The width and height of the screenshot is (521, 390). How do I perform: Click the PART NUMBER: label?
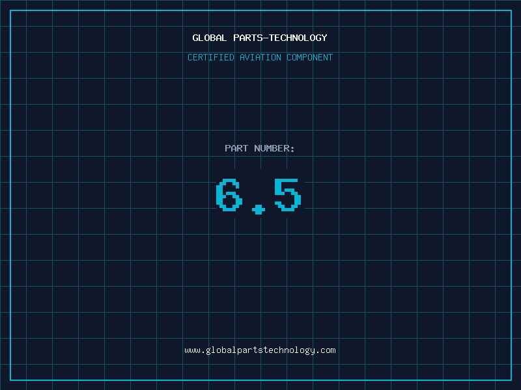pos(260,148)
